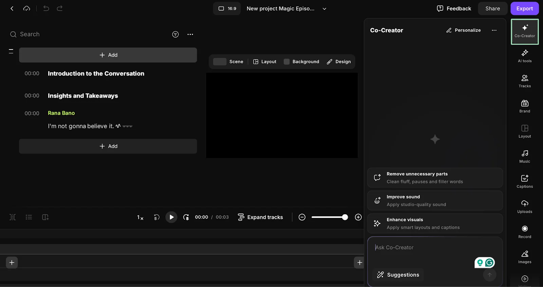
Task: Open transcript more options menu
Action: coord(190,34)
